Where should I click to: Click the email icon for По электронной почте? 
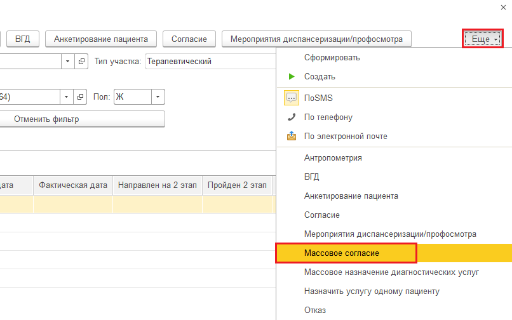[292, 136]
